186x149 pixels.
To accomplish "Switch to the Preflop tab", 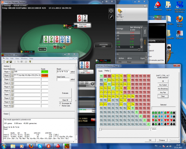I will click(107, 71).
